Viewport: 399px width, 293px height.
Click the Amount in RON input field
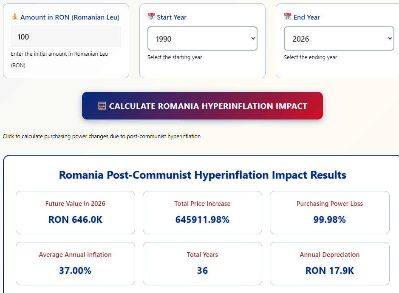(x=66, y=37)
